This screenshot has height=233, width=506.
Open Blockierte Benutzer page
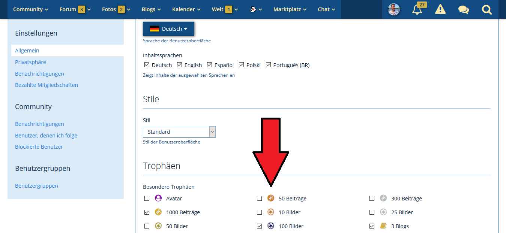(39, 147)
